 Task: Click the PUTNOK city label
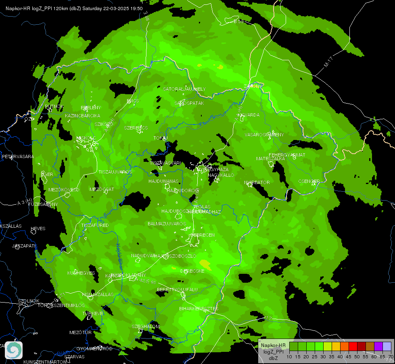pyautogui.click(x=54, y=107)
